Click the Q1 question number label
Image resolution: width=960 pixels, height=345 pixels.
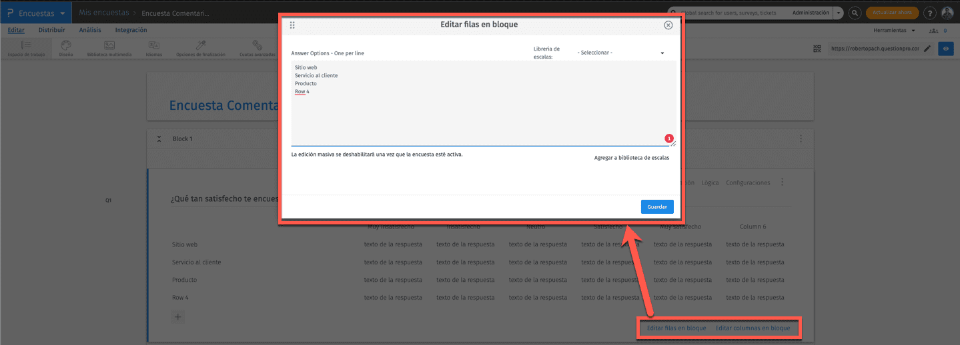pyautogui.click(x=109, y=199)
